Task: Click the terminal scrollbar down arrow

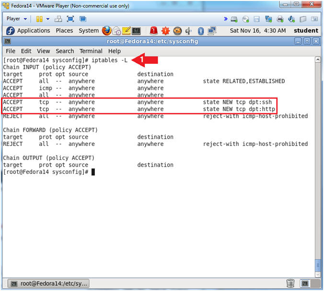Action: 318,275
